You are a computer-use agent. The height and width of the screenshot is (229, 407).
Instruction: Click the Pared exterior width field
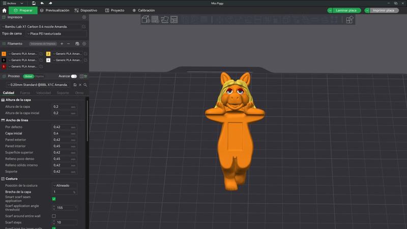point(64,139)
